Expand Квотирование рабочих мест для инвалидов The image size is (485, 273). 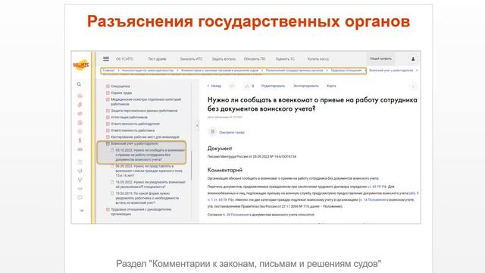(108, 136)
